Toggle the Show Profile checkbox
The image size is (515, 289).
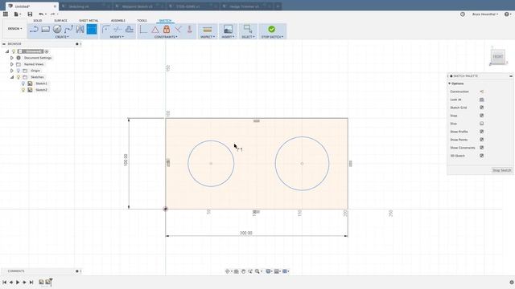pyautogui.click(x=481, y=132)
